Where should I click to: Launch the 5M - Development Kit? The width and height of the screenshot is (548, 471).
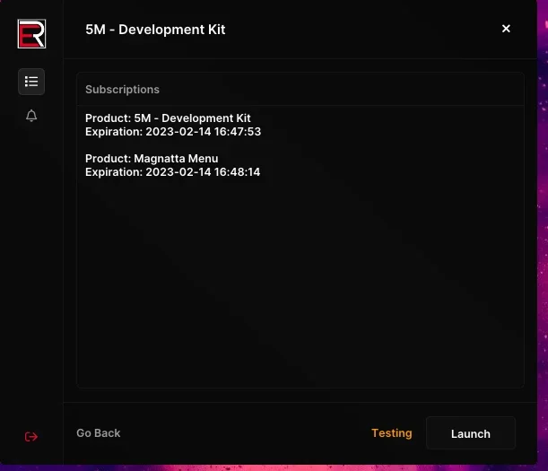(470, 433)
